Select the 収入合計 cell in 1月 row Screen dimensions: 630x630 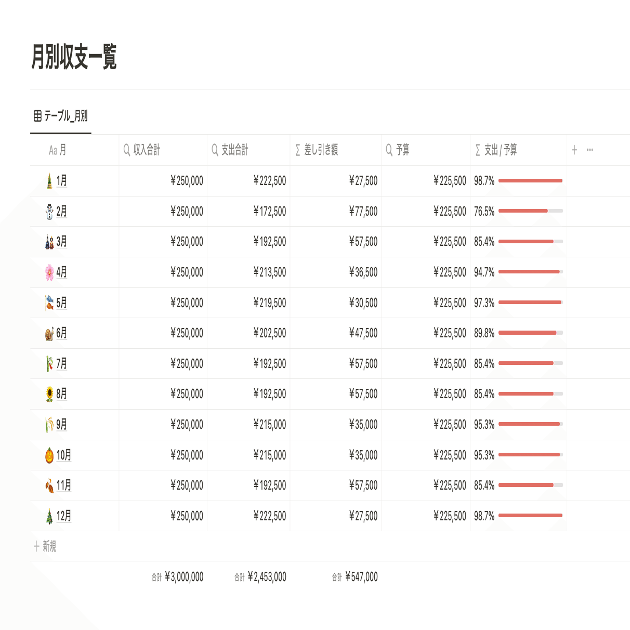(x=163, y=181)
